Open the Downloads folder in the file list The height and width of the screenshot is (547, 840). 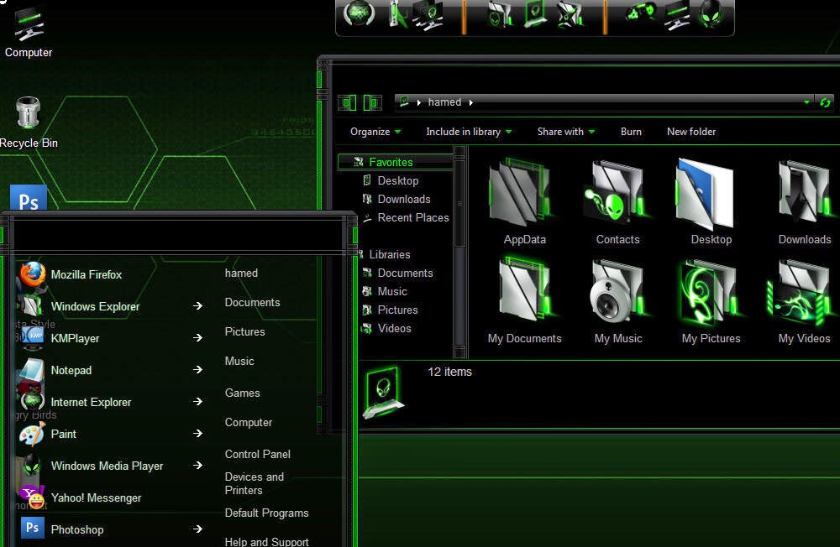click(804, 202)
